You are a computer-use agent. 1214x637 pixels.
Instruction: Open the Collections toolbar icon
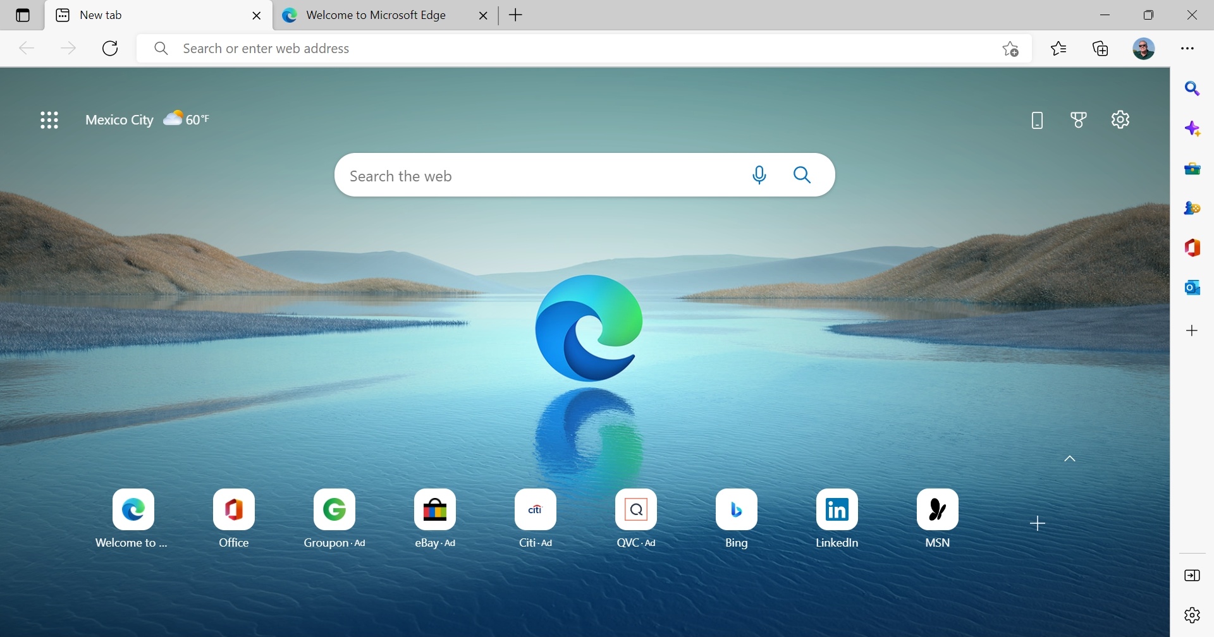tap(1101, 49)
